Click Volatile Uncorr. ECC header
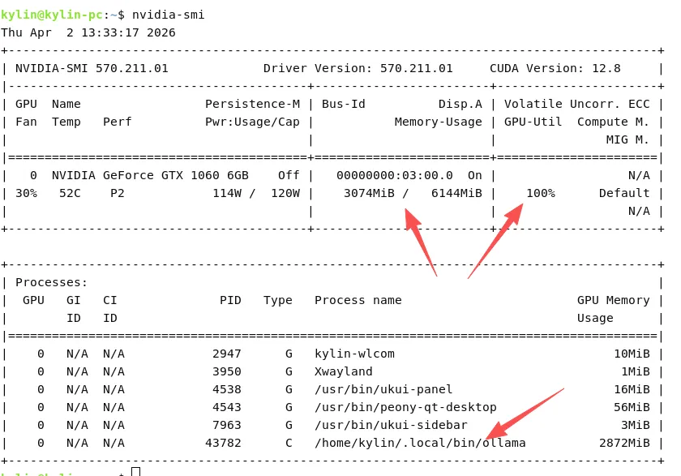 pyautogui.click(x=576, y=104)
